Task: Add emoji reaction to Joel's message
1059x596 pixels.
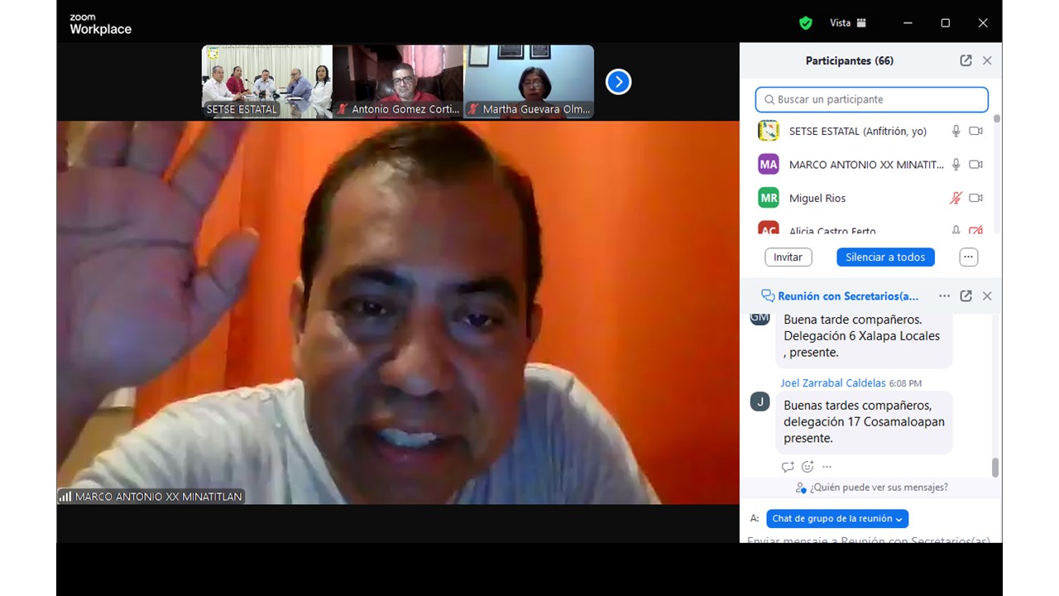Action: 807,467
